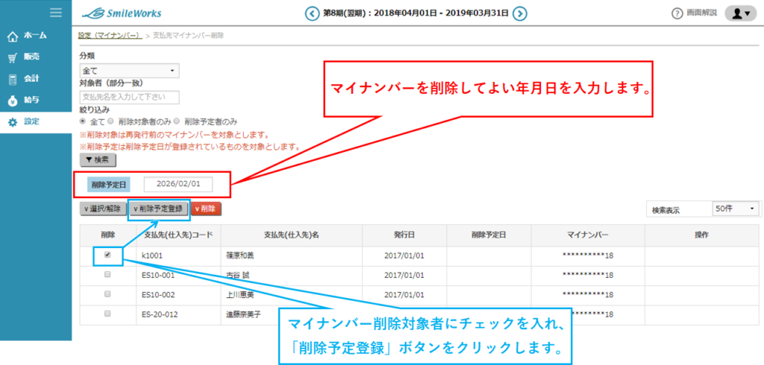The height and width of the screenshot is (365, 764).
Task: Go to previous fiscal period arrow
Action: (x=312, y=13)
